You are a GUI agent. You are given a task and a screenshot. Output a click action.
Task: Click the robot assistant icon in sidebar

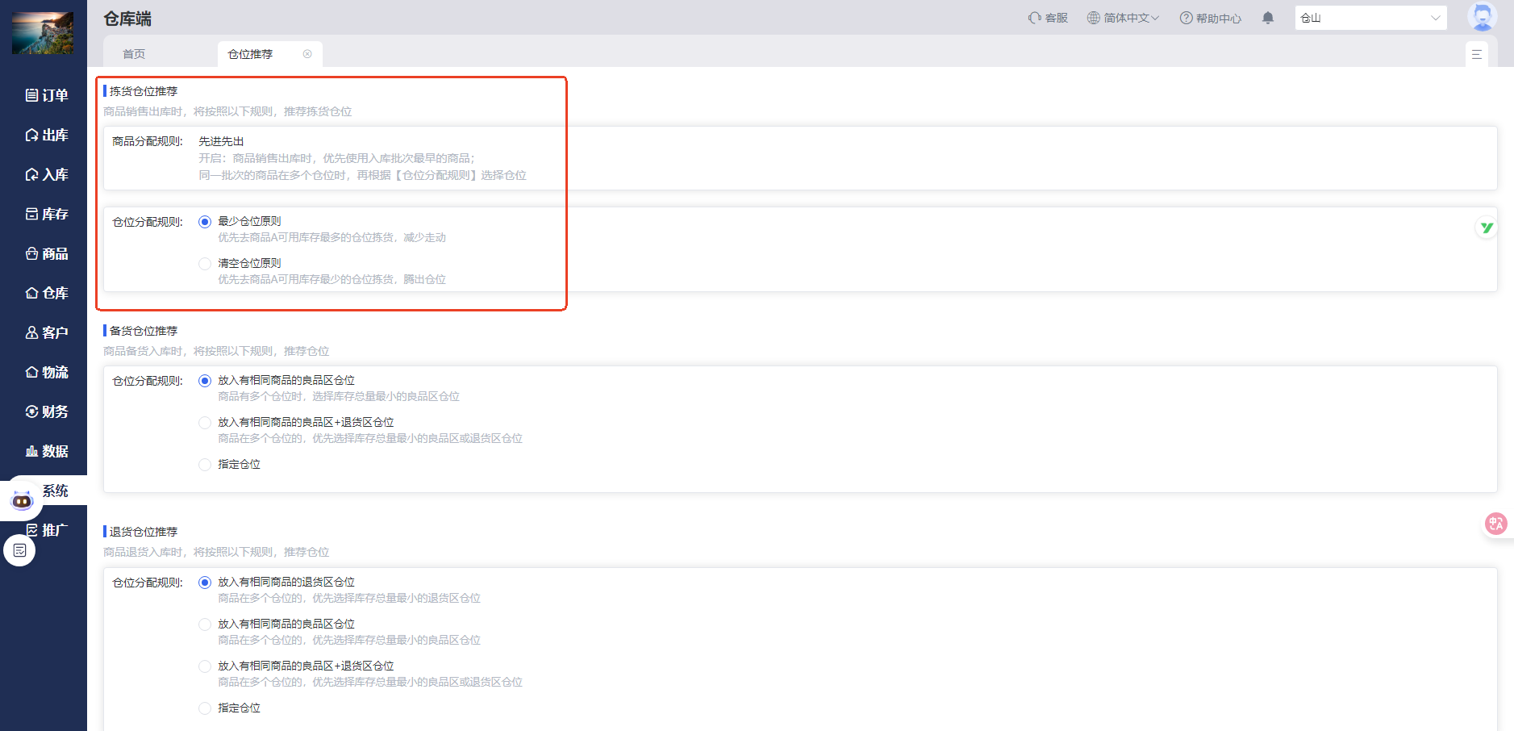(x=22, y=501)
